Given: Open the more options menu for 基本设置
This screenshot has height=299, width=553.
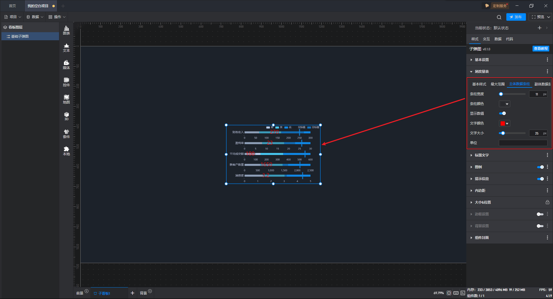Looking at the screenshot, I should tap(547, 60).
